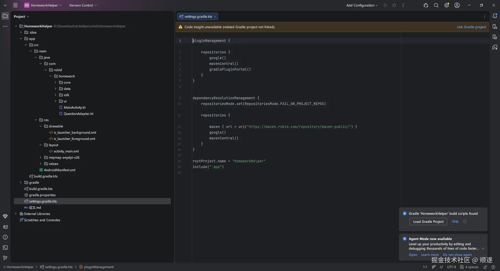Viewport: 500px width, 271px height.
Task: Select MainActivity.kt in the project tree
Action: click(74, 107)
